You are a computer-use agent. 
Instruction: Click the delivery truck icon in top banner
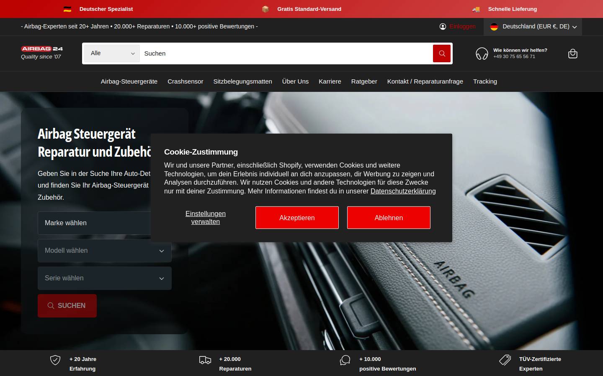[x=476, y=9]
